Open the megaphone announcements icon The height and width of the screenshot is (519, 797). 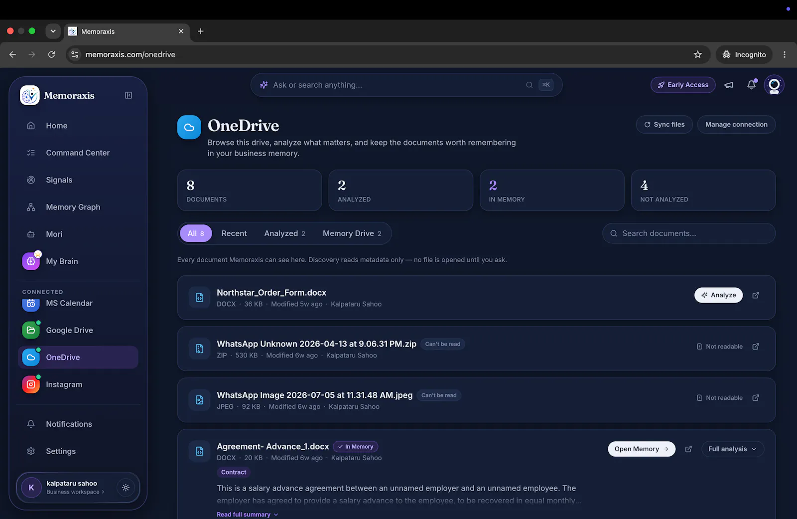tap(729, 85)
